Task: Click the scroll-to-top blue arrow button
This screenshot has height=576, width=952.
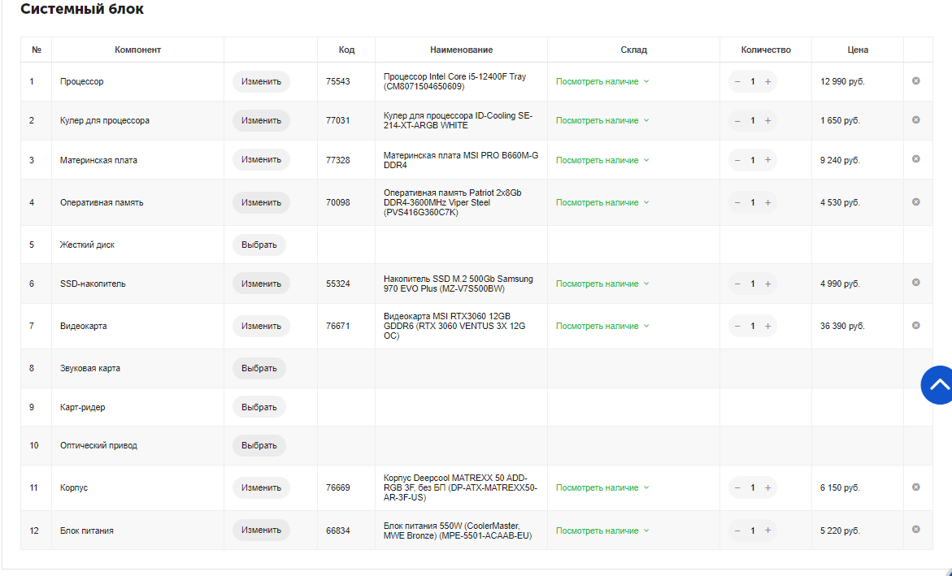Action: point(939,384)
